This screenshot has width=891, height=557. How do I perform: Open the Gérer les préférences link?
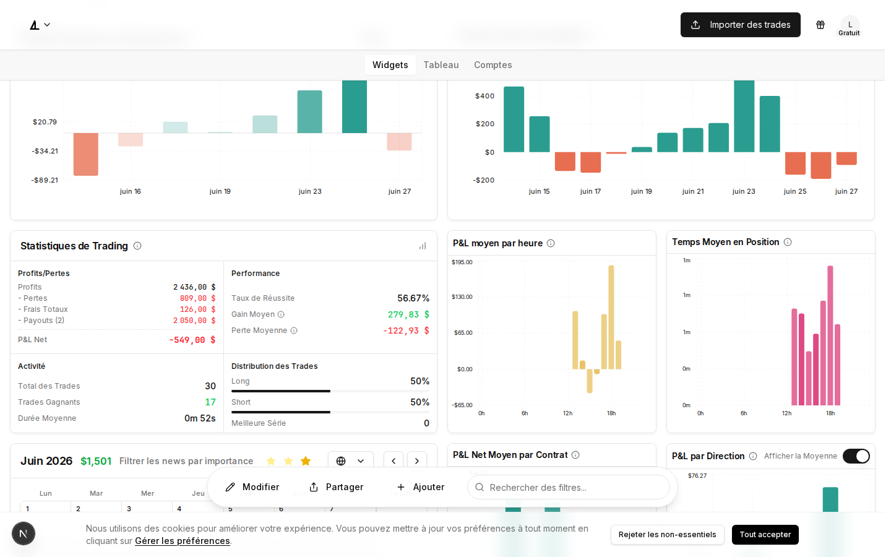(183, 541)
